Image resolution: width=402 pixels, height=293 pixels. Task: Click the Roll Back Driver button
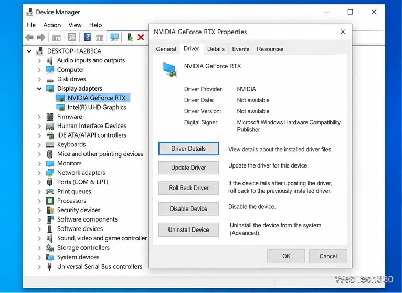188,188
